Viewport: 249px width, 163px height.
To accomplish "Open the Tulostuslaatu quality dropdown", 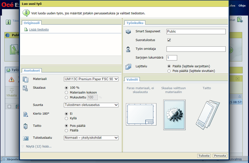I will [91, 138].
